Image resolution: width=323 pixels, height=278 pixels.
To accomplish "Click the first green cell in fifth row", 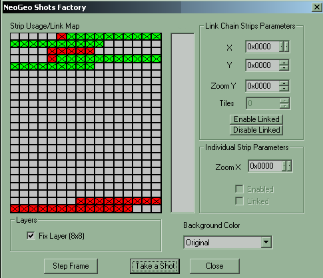I will pyautogui.click(x=15, y=67).
